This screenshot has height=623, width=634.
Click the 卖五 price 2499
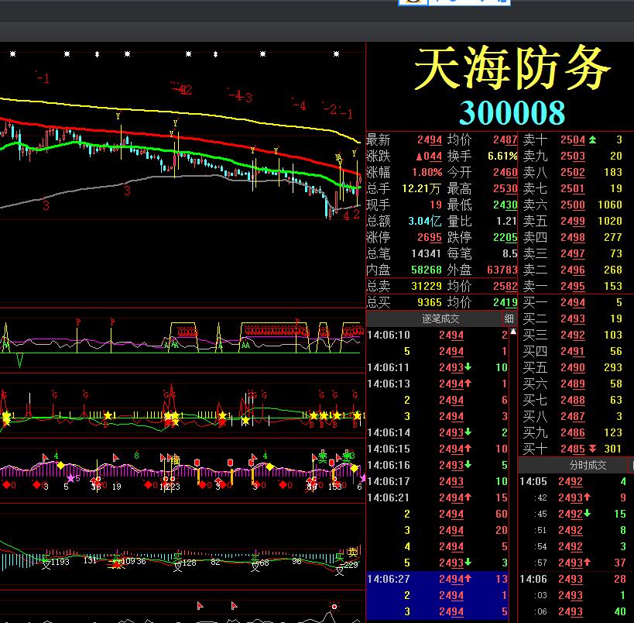pos(573,221)
